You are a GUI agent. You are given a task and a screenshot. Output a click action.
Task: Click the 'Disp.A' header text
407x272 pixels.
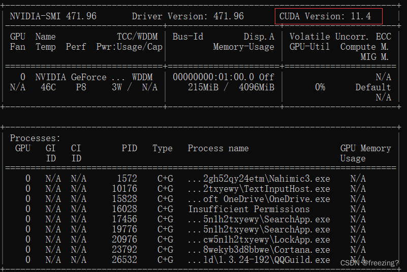coord(259,37)
